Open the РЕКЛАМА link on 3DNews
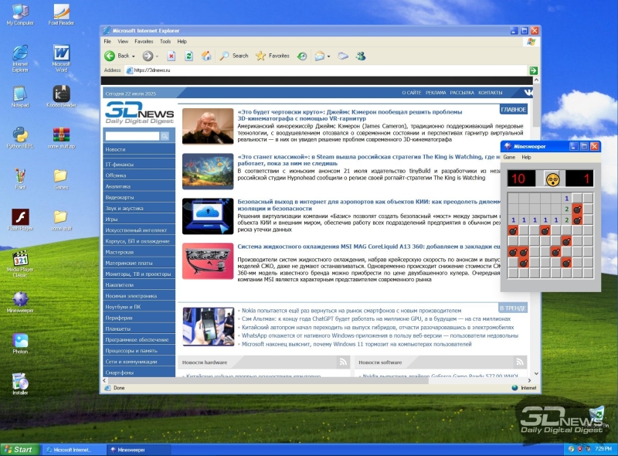 pos(436,91)
